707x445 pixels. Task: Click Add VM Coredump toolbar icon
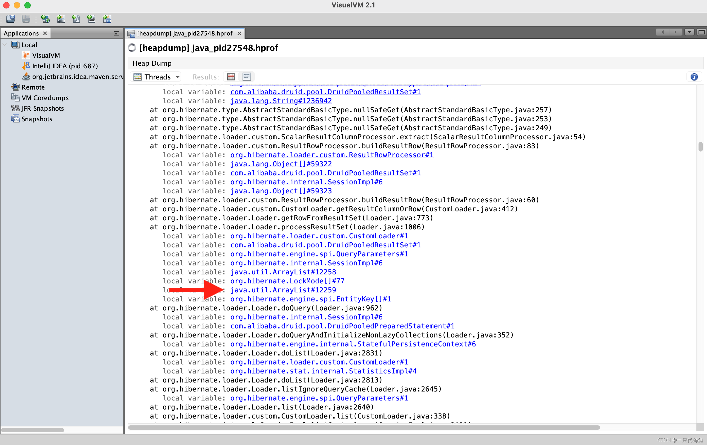(x=76, y=19)
